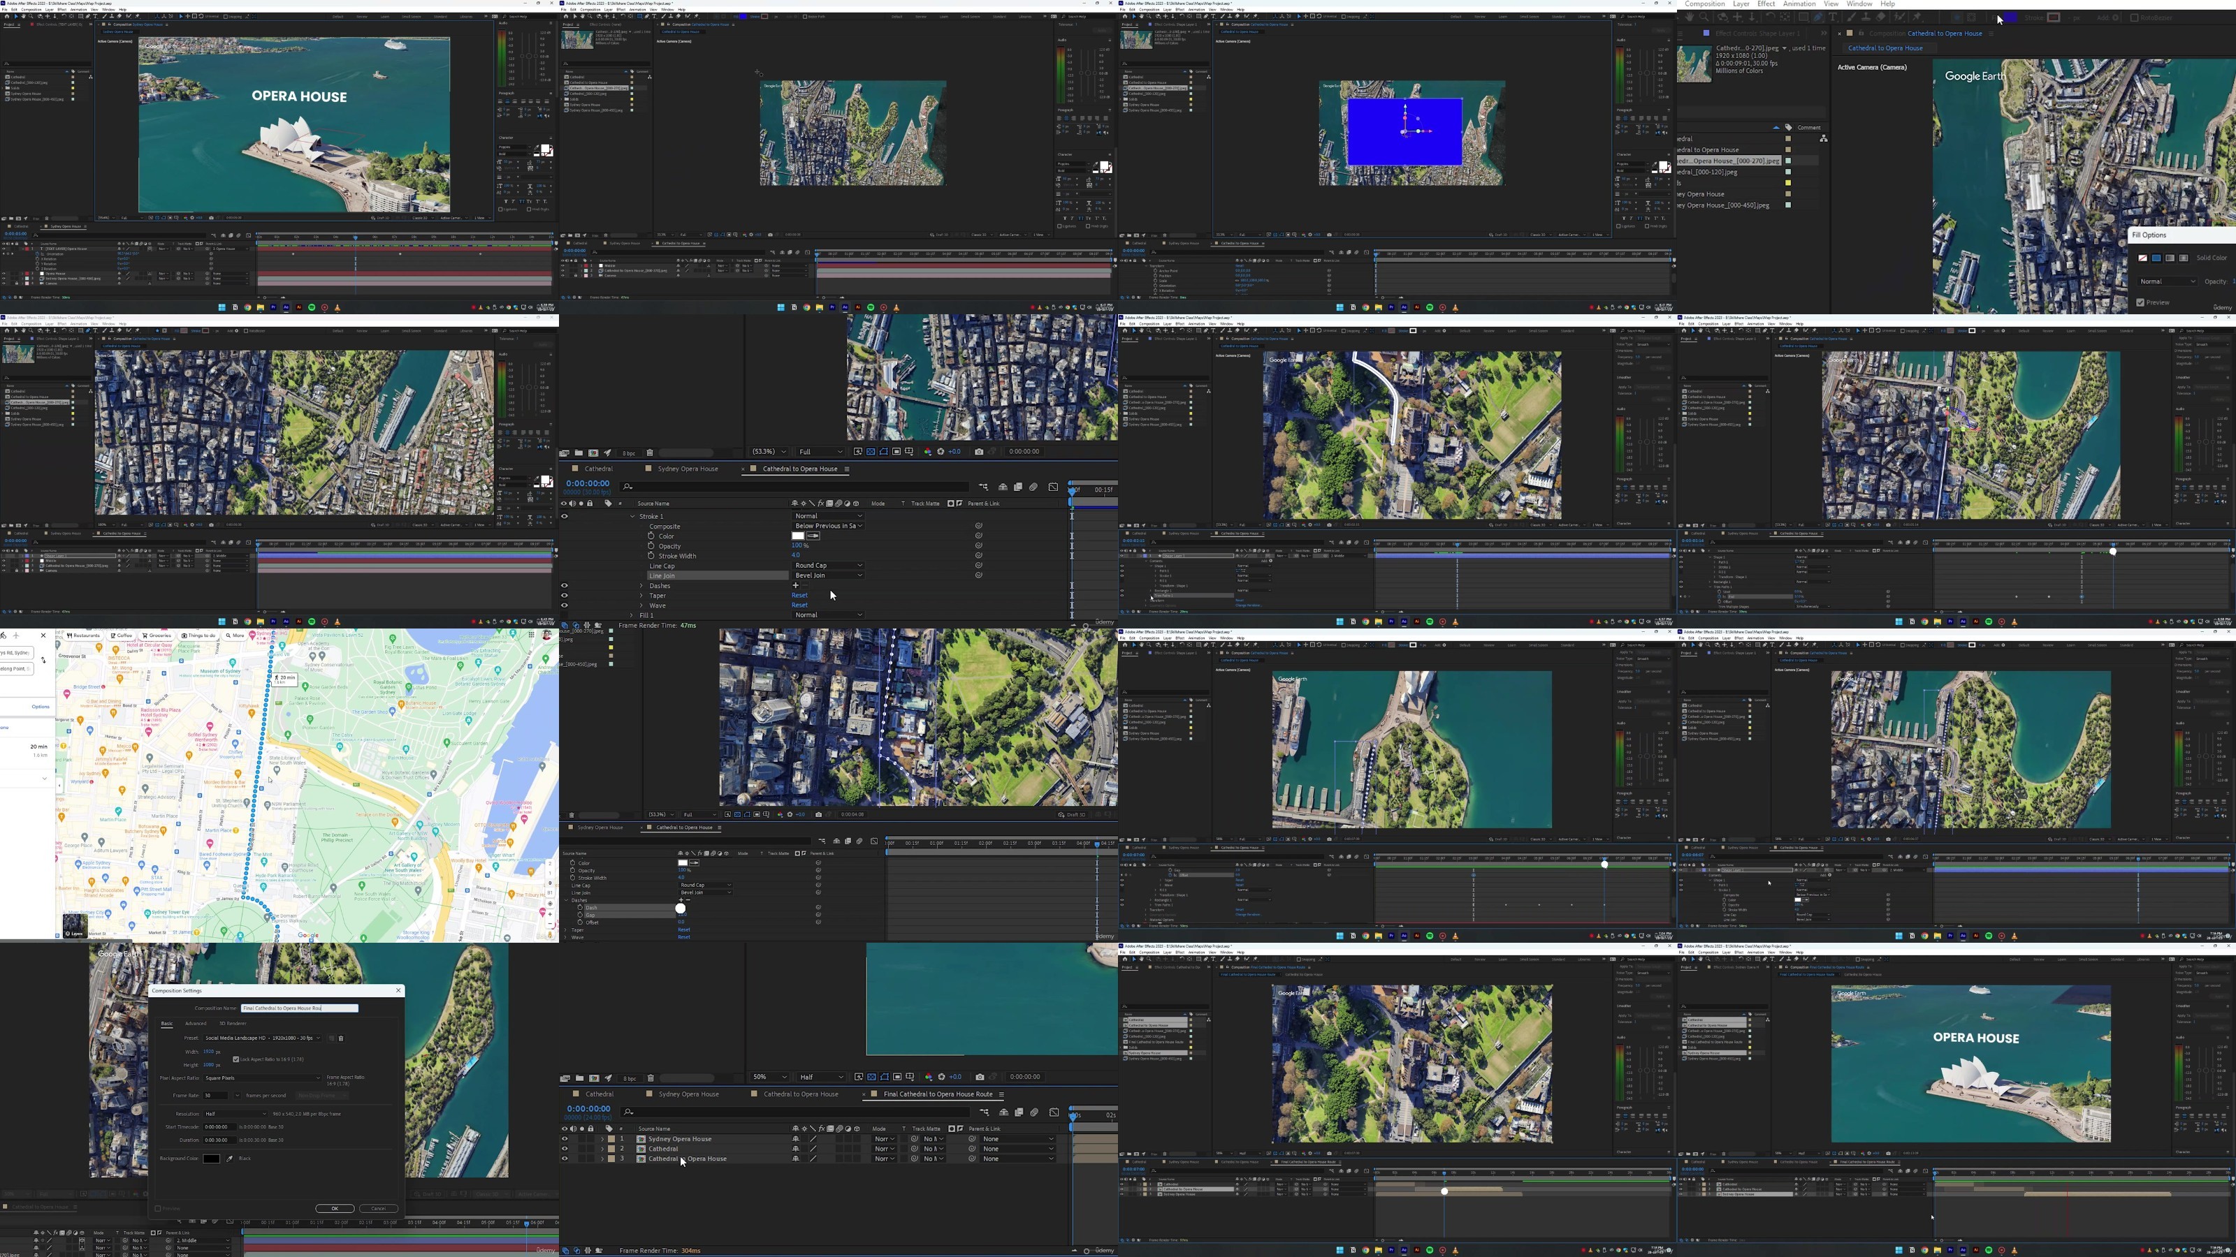Image resolution: width=2236 pixels, height=1257 pixels.
Task: Open Advanced tab in Composition Settings
Action: [x=196, y=1024]
